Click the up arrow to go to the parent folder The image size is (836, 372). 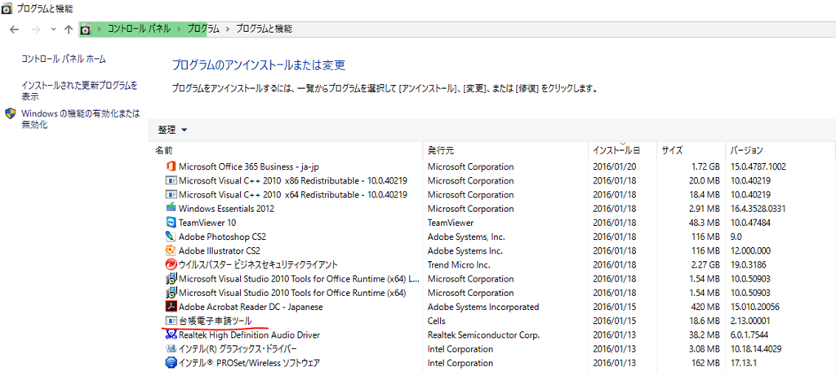click(69, 29)
